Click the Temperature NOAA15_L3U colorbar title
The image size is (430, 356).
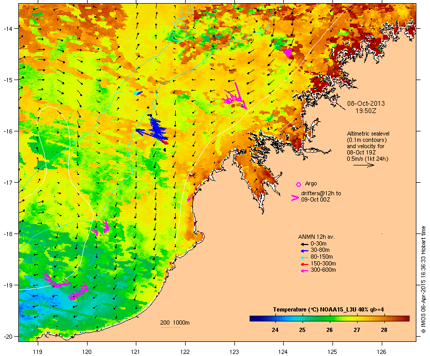328,309
